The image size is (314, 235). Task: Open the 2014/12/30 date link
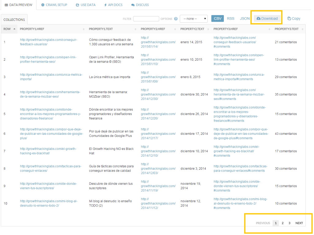coord(158,94)
